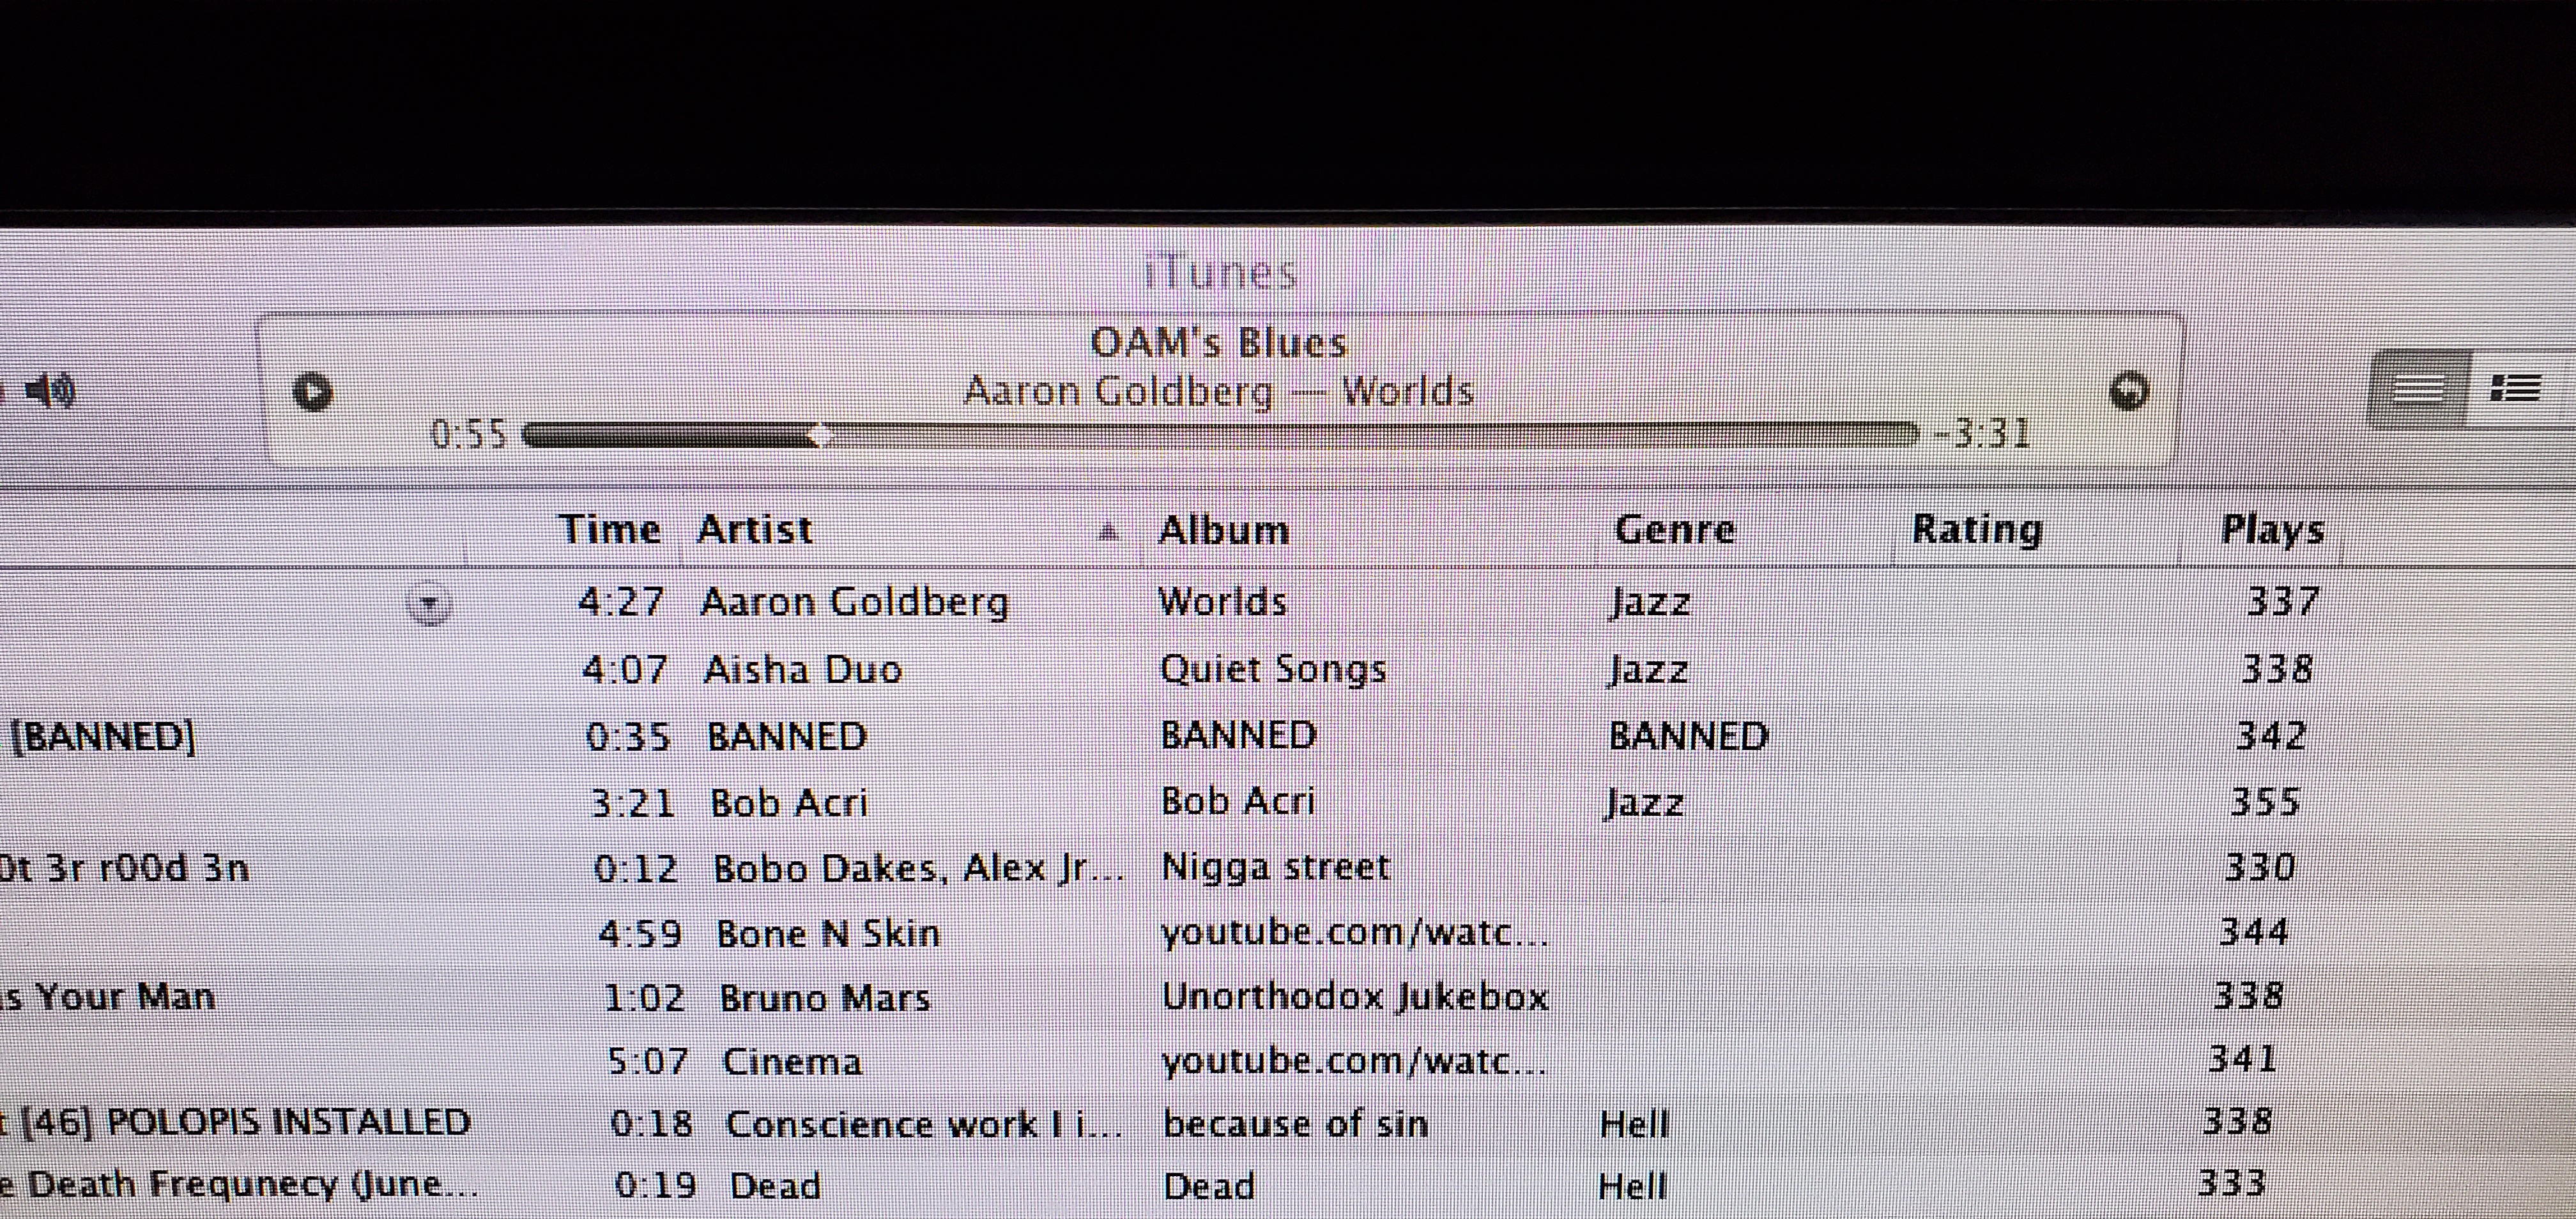The image size is (2576, 1219).
Task: Click the Hell genre on Conscience work row
Action: (x=1635, y=1124)
